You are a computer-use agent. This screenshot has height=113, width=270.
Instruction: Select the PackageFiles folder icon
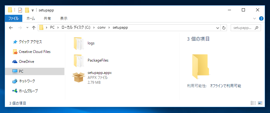click(79, 61)
